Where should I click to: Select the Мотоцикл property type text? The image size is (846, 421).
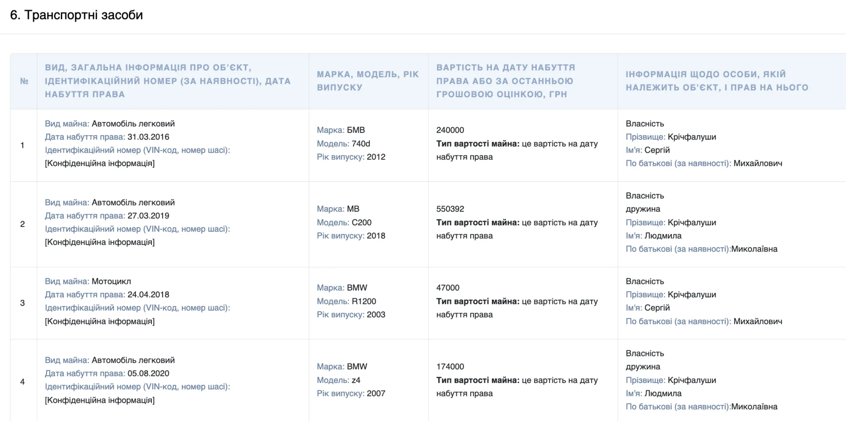[x=111, y=281]
